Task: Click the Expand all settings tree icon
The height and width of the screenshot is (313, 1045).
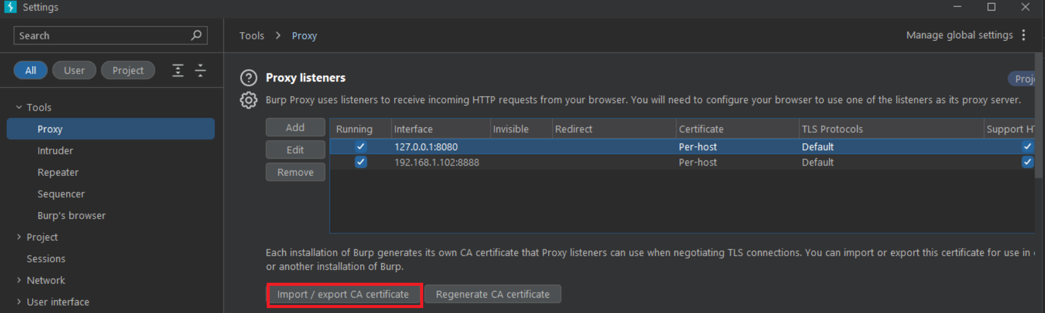Action: (x=178, y=70)
